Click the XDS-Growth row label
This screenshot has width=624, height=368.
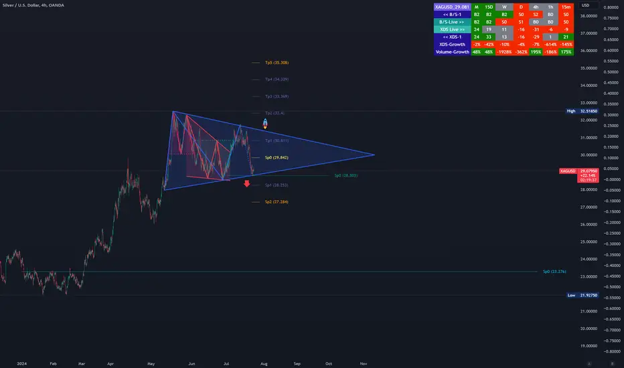[x=452, y=45]
